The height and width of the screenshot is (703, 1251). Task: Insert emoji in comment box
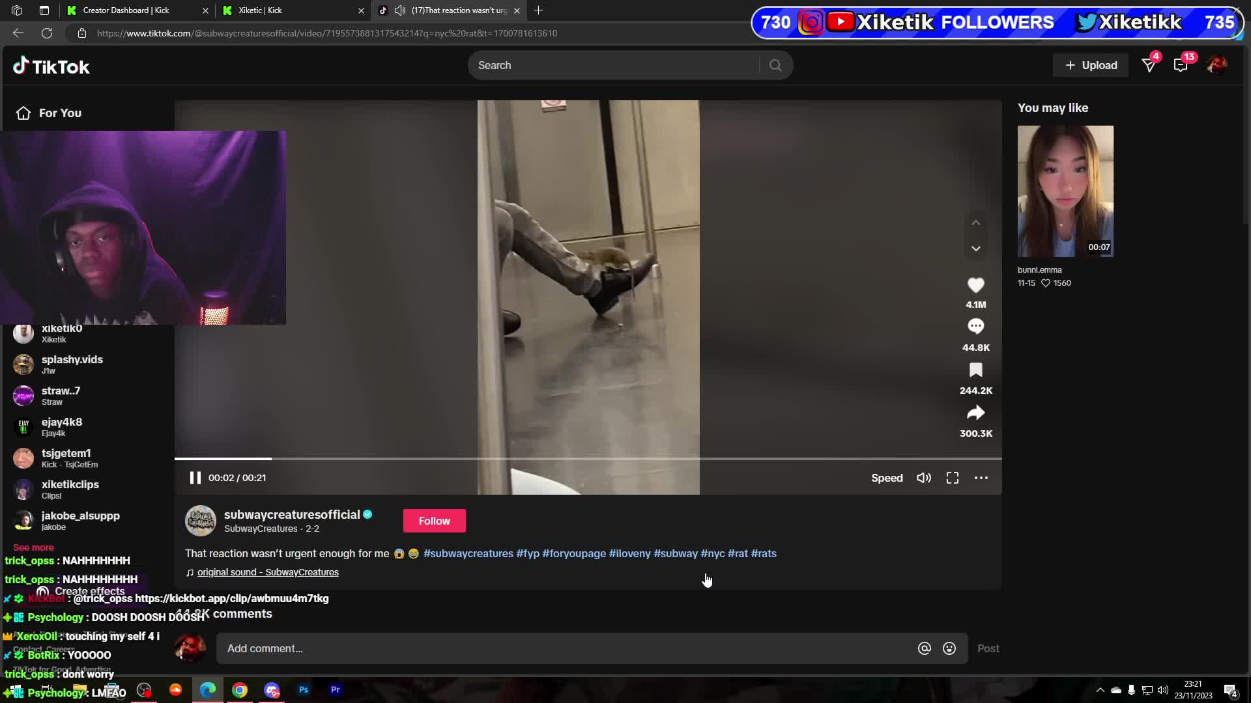[x=949, y=648]
